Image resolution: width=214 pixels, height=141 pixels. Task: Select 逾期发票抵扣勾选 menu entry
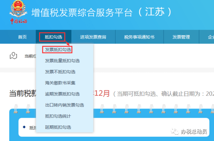(x=62, y=94)
